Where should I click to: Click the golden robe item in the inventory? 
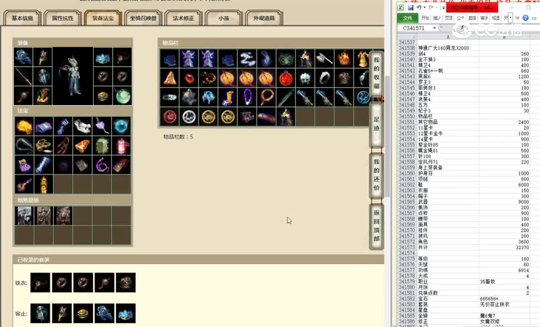(x=362, y=58)
